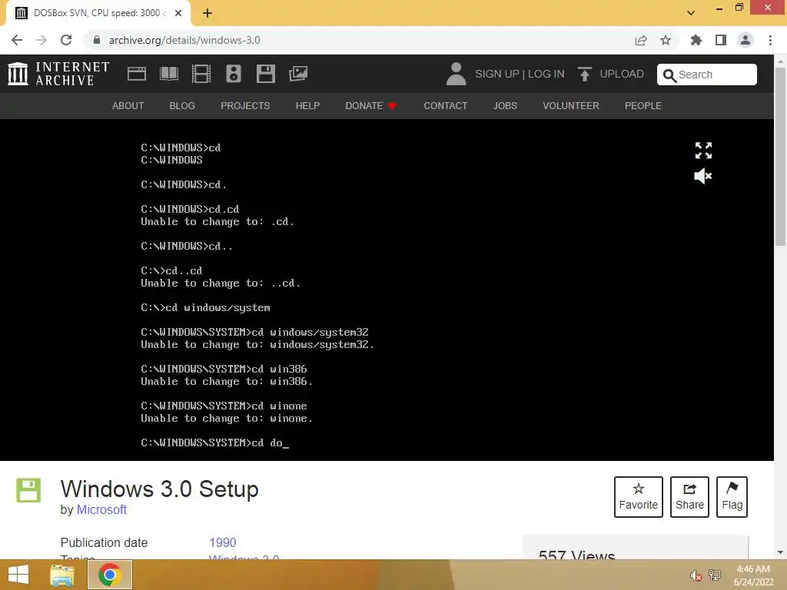Open the PROJECTS menu item
This screenshot has height=590, width=787.
point(245,106)
